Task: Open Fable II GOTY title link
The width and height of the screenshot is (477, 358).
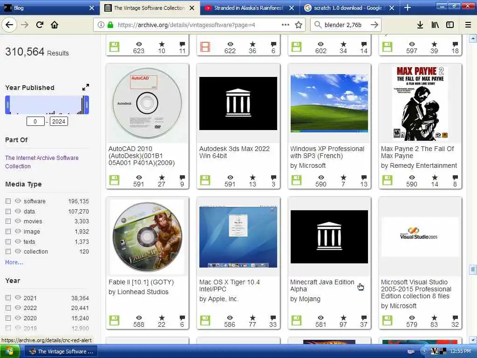Action: pos(141,282)
